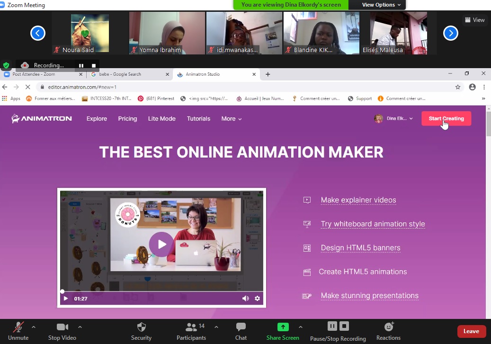Expand the View Options dropdown
The width and height of the screenshot is (491, 344).
(x=381, y=5)
